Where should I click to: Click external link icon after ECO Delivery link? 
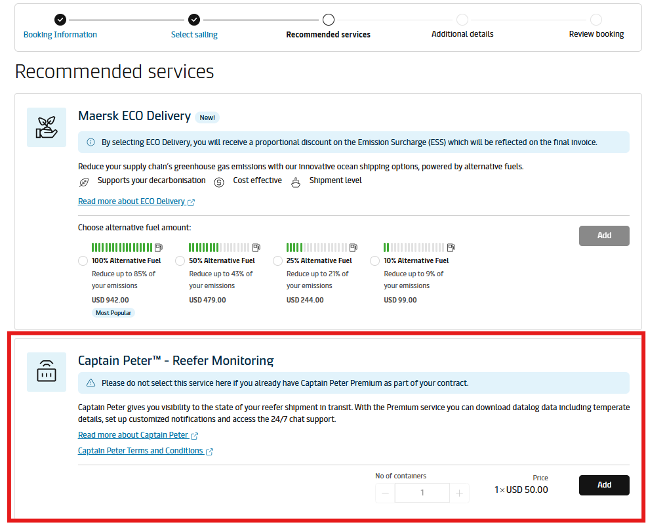coord(191,202)
